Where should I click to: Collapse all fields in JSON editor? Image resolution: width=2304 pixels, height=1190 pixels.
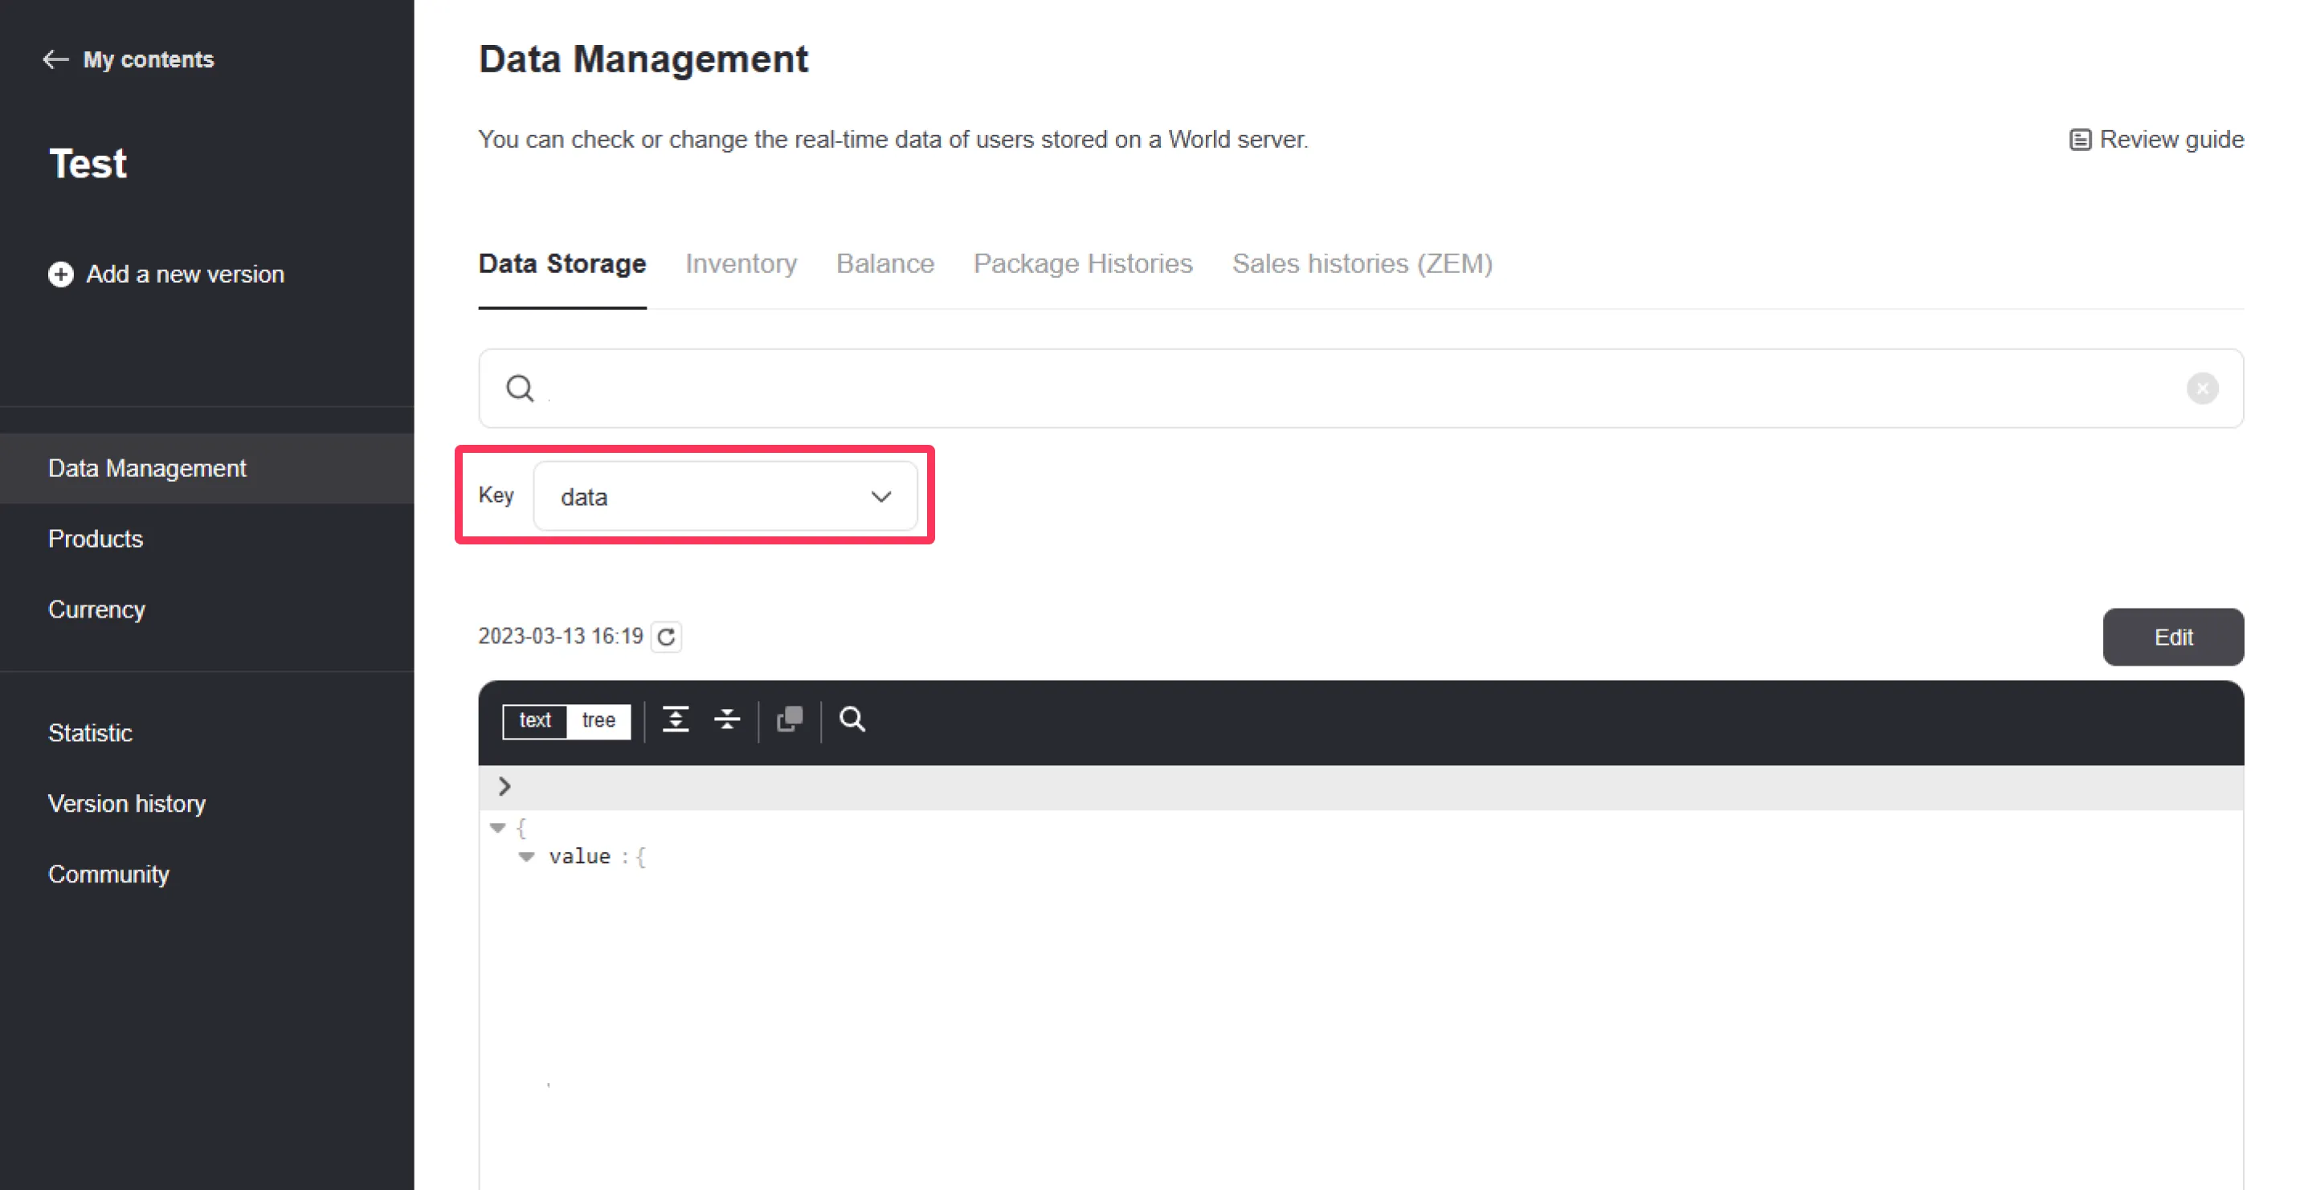727,719
